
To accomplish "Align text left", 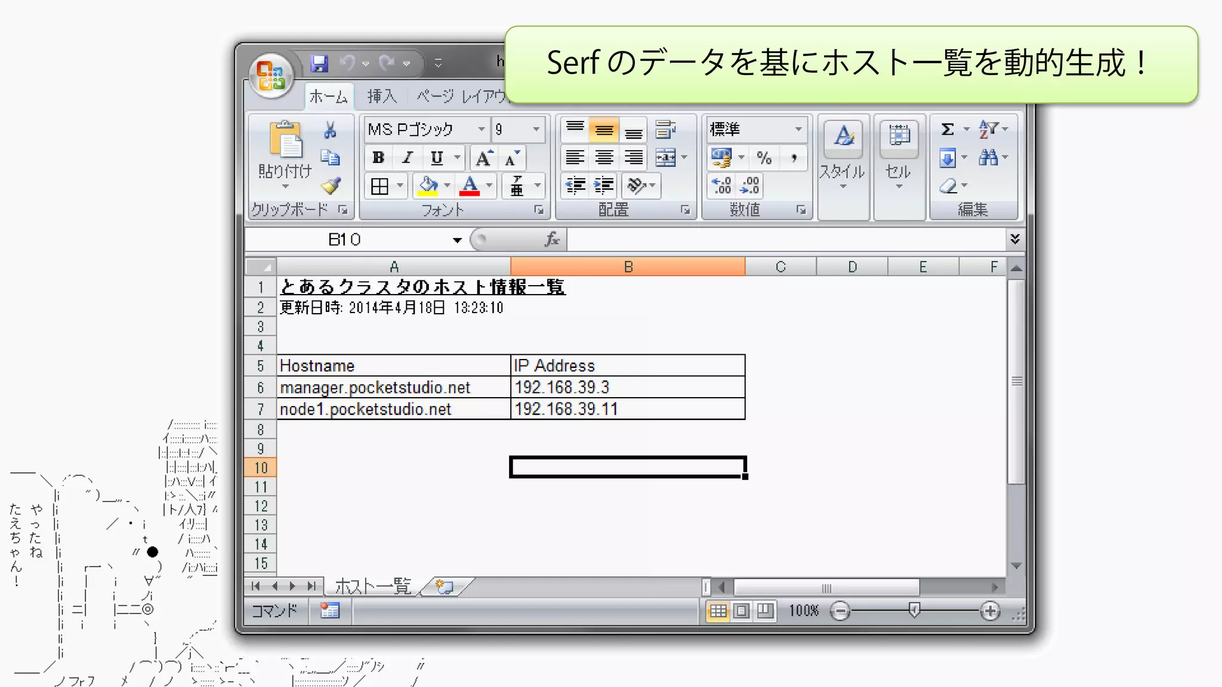I will pyautogui.click(x=575, y=157).
